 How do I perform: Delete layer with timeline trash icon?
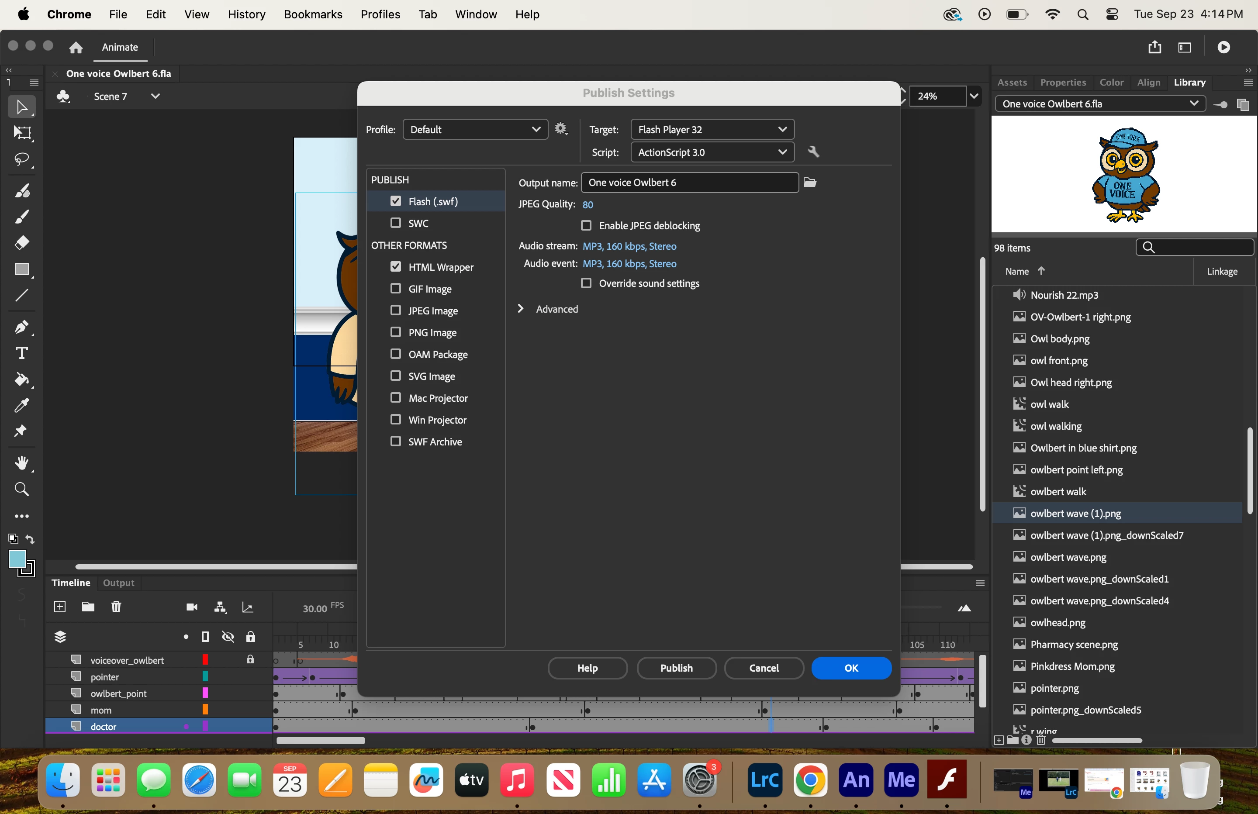pyautogui.click(x=116, y=607)
